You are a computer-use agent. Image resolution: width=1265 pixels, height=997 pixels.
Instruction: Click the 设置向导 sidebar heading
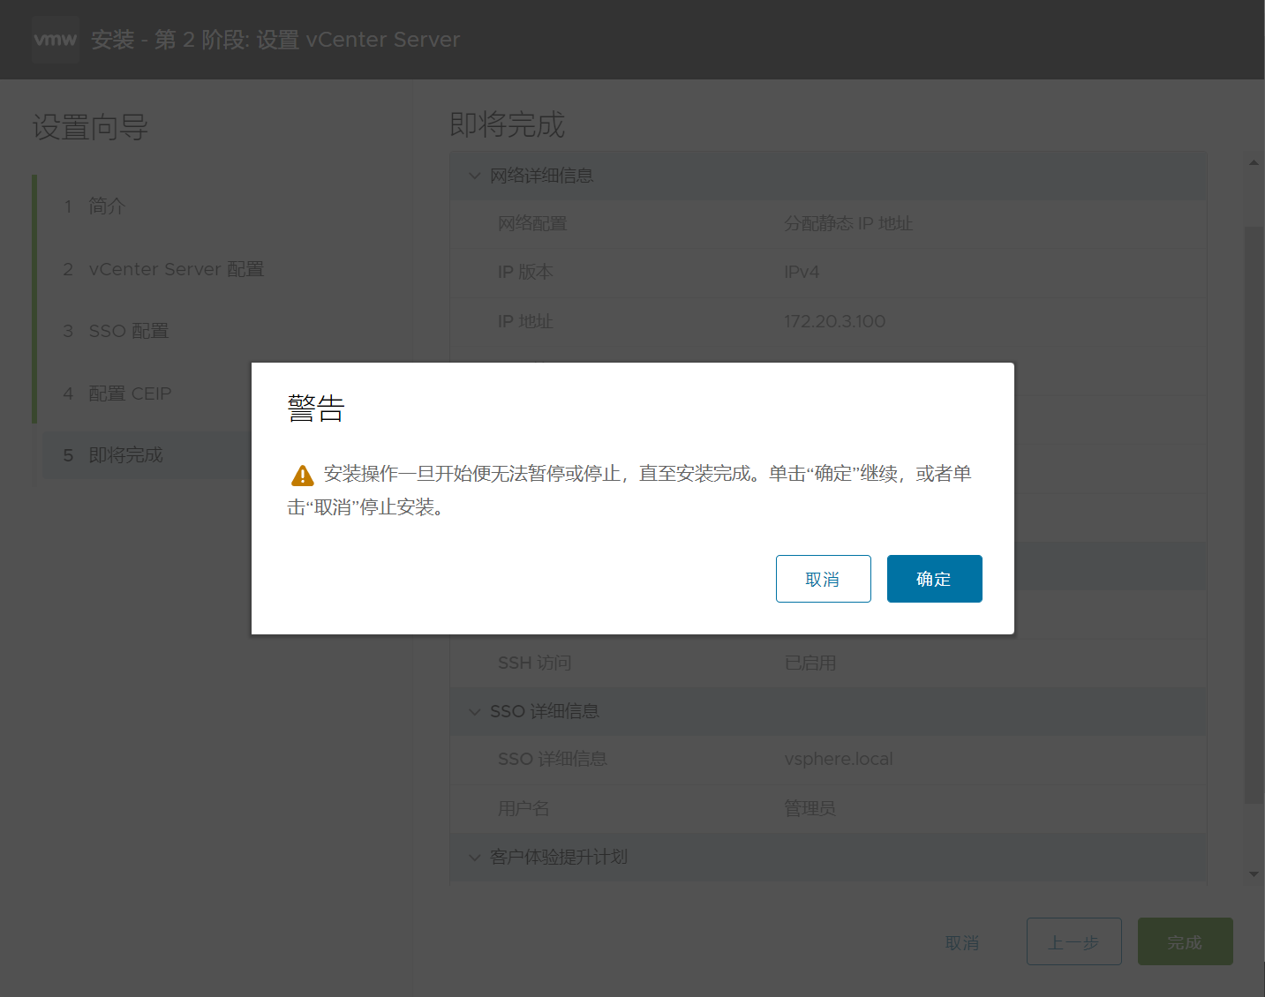click(x=90, y=127)
